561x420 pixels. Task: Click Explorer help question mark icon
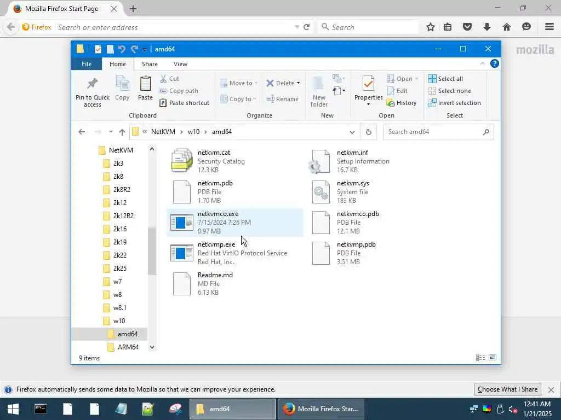click(495, 63)
